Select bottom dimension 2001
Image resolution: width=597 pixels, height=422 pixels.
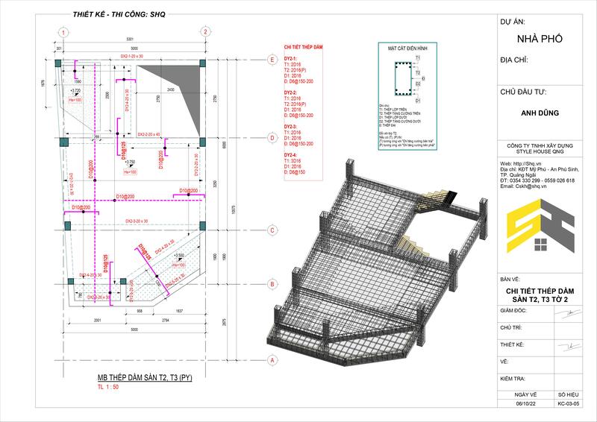pyautogui.click(x=98, y=321)
